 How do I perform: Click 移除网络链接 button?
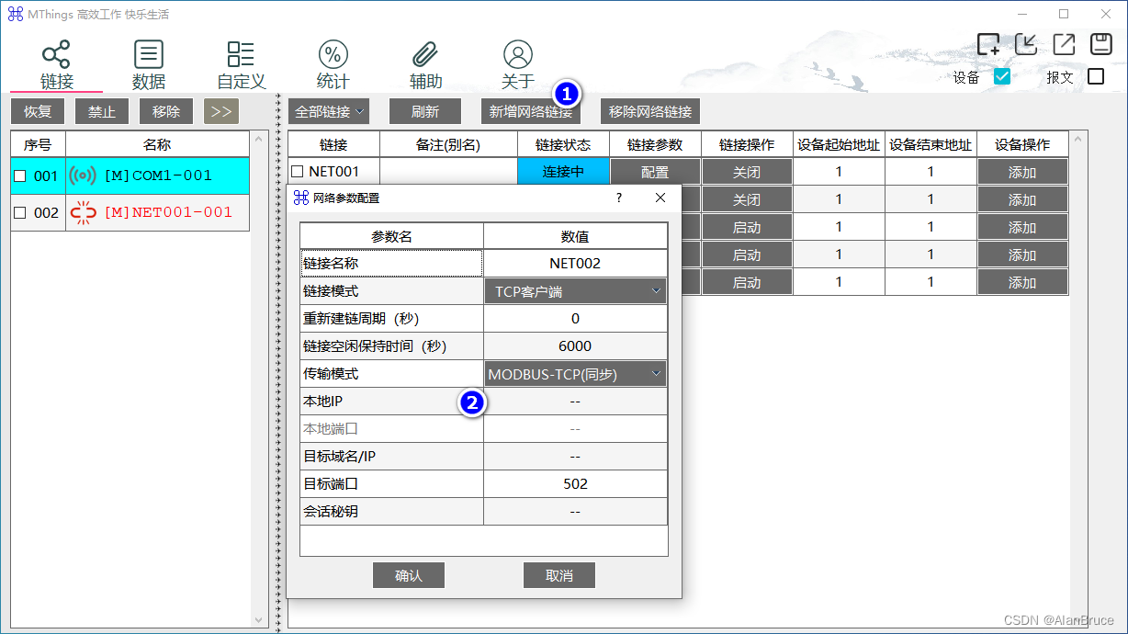[650, 111]
